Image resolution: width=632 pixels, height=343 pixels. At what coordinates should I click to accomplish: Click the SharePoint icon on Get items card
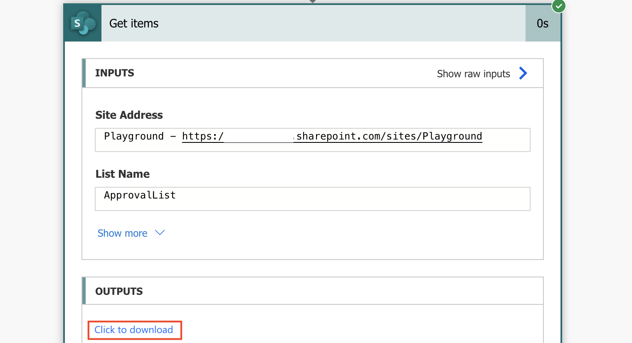coord(83,23)
